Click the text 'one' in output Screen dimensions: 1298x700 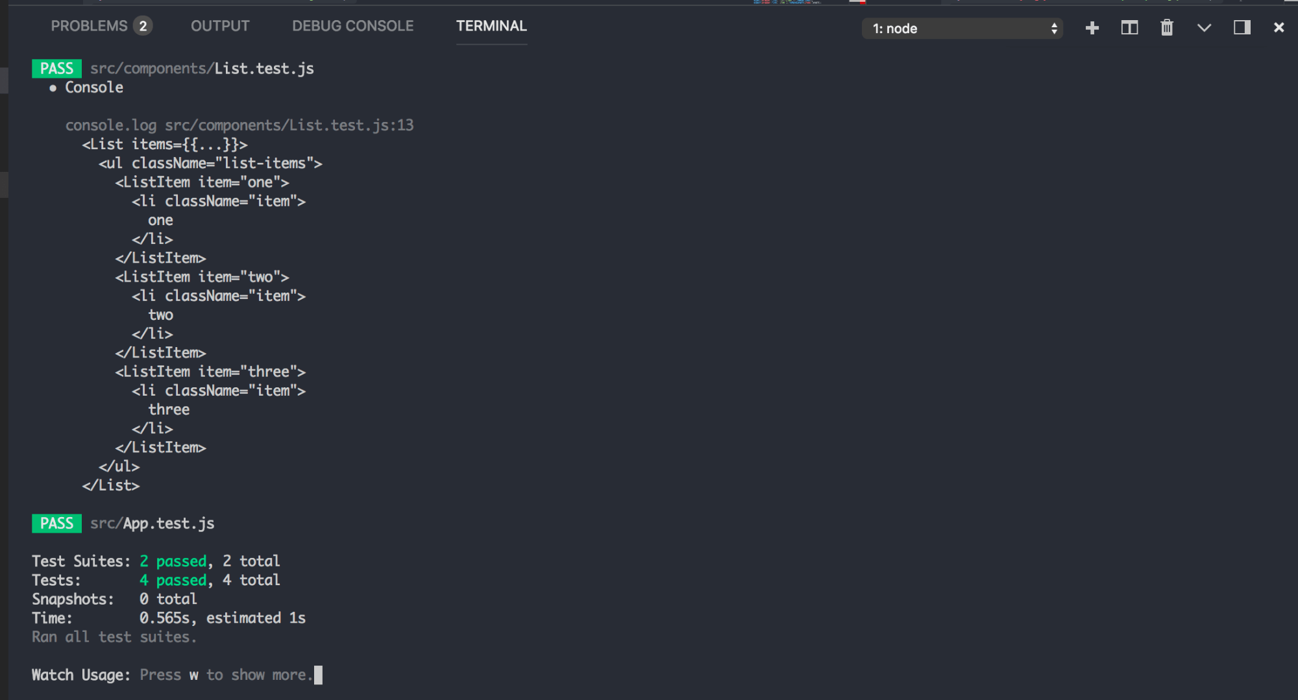pos(160,220)
